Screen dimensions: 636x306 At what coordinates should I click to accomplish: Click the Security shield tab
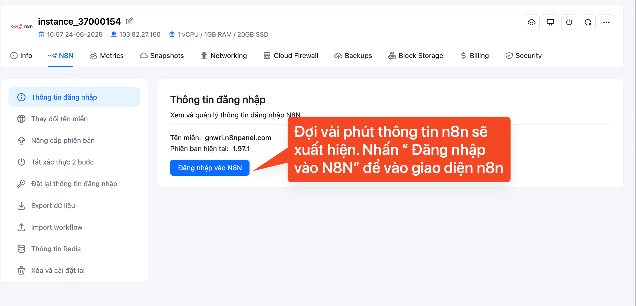(x=523, y=56)
